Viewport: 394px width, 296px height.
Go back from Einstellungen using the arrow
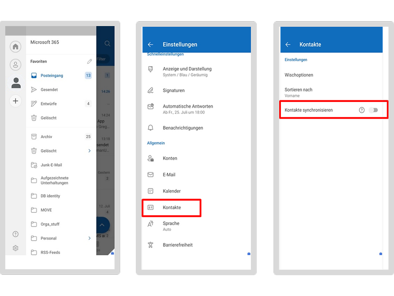click(151, 44)
